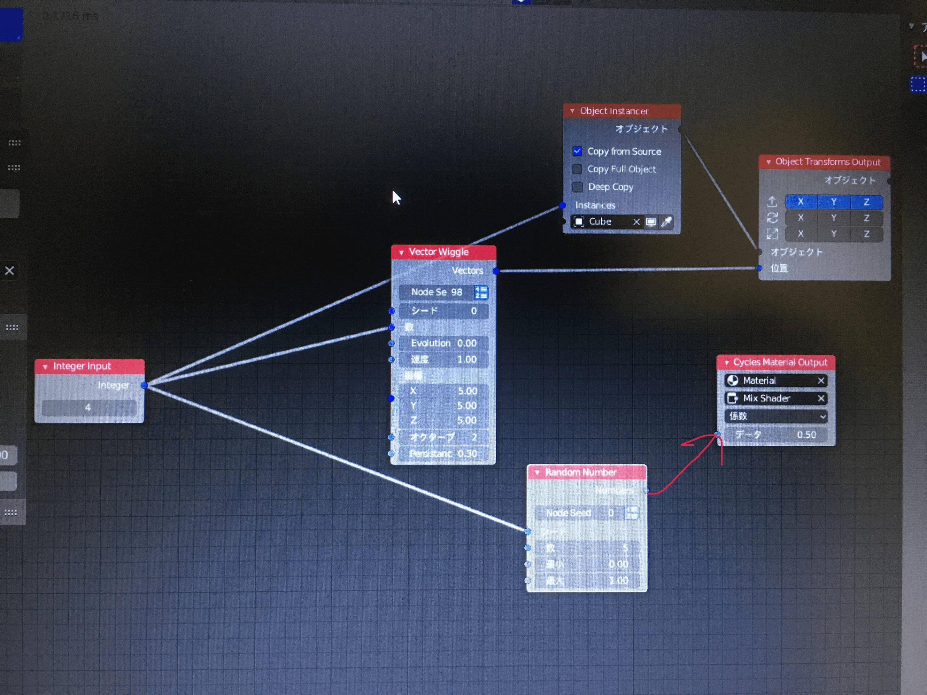Click the amplitude X 5.00 field
The image size is (927, 695).
click(x=443, y=391)
